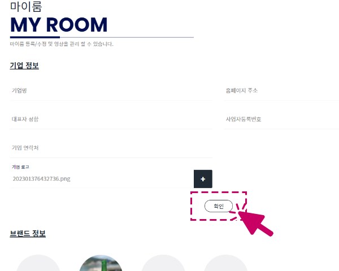Focus the 기업 연락처 field
The height and width of the screenshot is (271, 339).
(111, 148)
